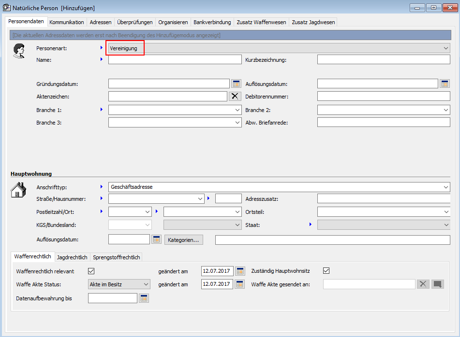Open calendar for Datenaufbewahrung bis

click(144, 298)
